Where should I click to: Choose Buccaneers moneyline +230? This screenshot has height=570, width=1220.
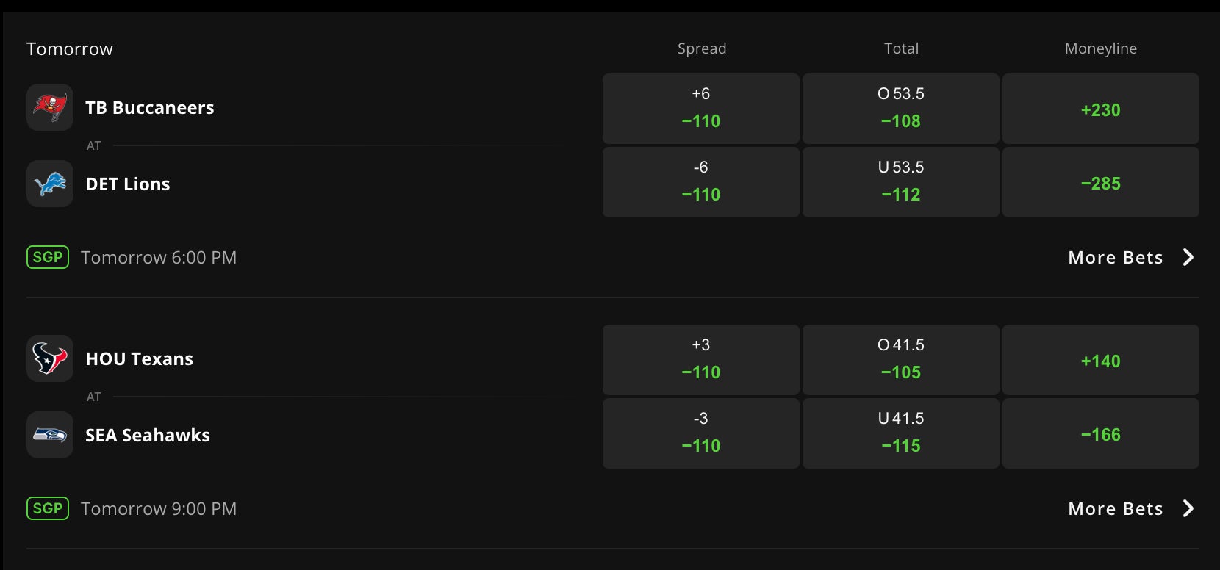pyautogui.click(x=1100, y=108)
